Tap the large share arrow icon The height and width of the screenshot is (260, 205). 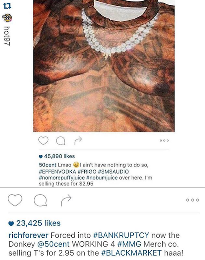coord(66,200)
